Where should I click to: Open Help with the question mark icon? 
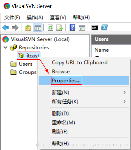(72, 27)
